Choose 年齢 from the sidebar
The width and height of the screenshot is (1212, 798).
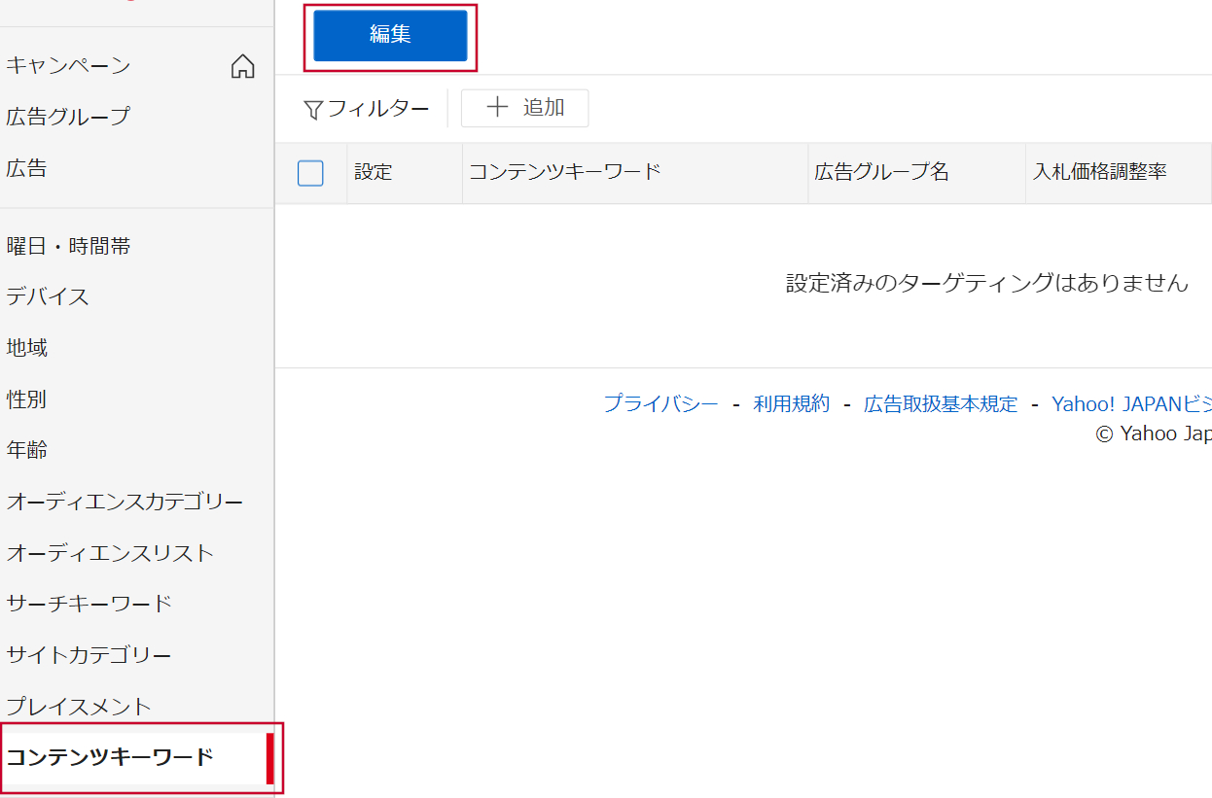[27, 450]
